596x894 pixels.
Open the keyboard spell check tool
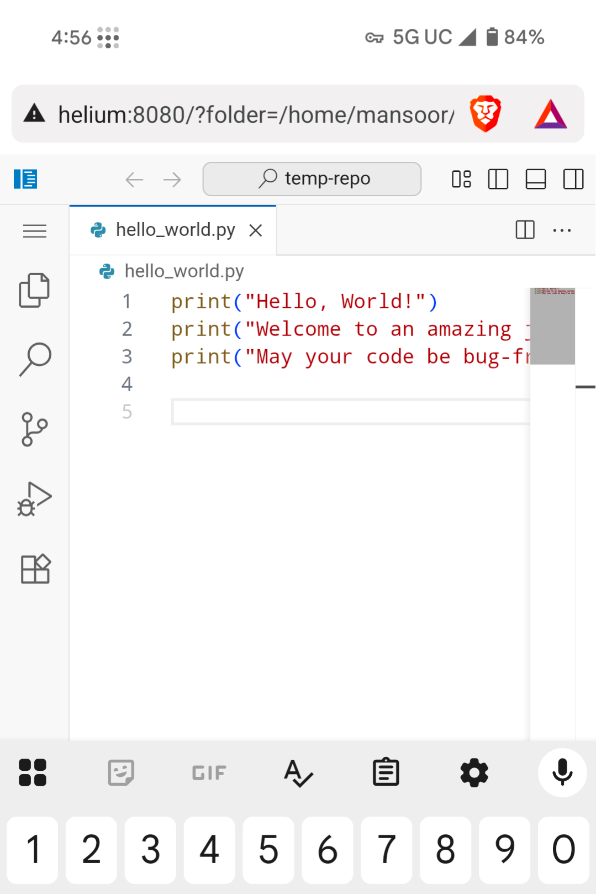[298, 772]
